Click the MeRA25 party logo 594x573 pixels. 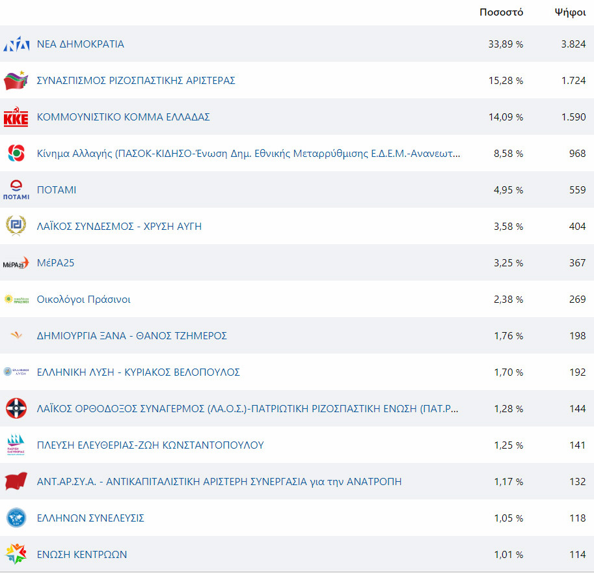point(16,263)
